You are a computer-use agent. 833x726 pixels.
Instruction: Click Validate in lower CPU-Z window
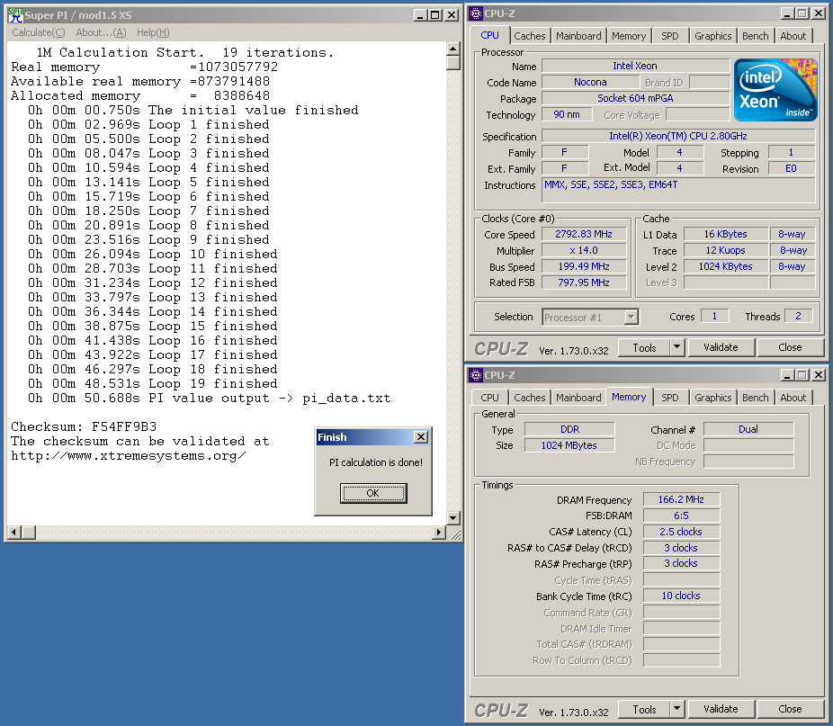tap(721, 709)
